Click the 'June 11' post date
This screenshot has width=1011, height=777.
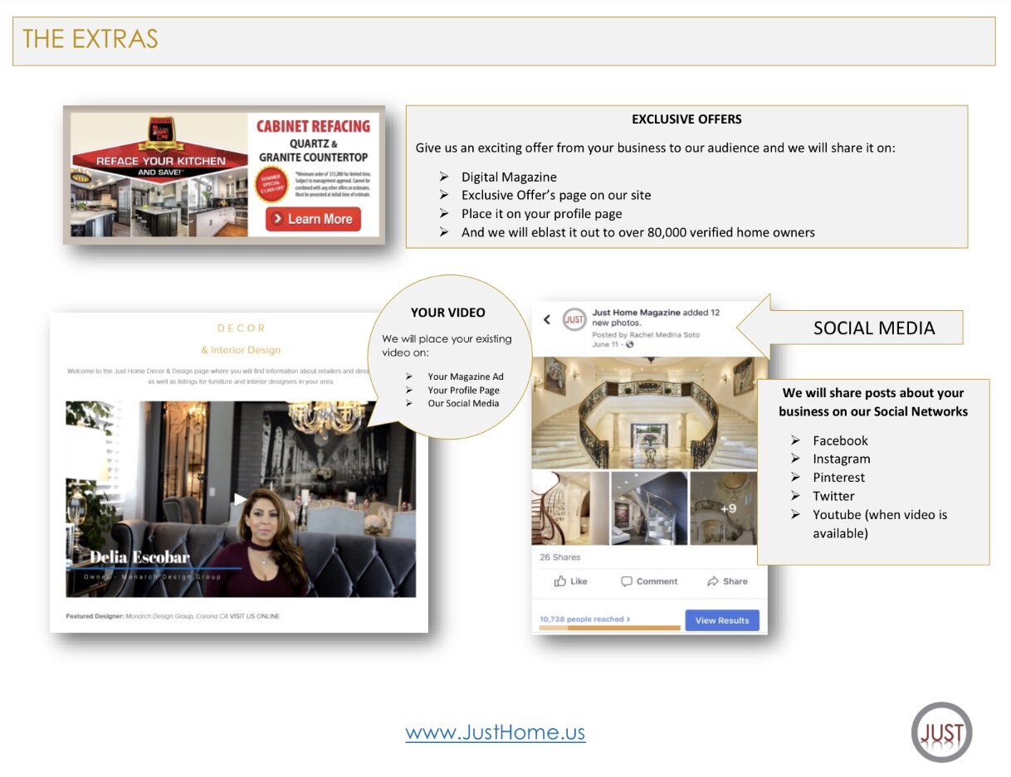605,344
